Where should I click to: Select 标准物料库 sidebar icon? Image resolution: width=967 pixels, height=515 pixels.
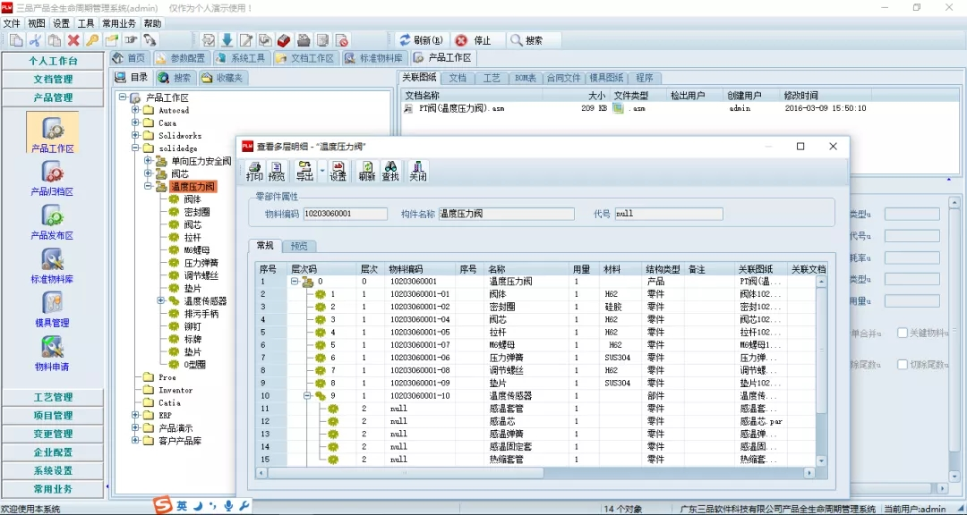pos(52,266)
